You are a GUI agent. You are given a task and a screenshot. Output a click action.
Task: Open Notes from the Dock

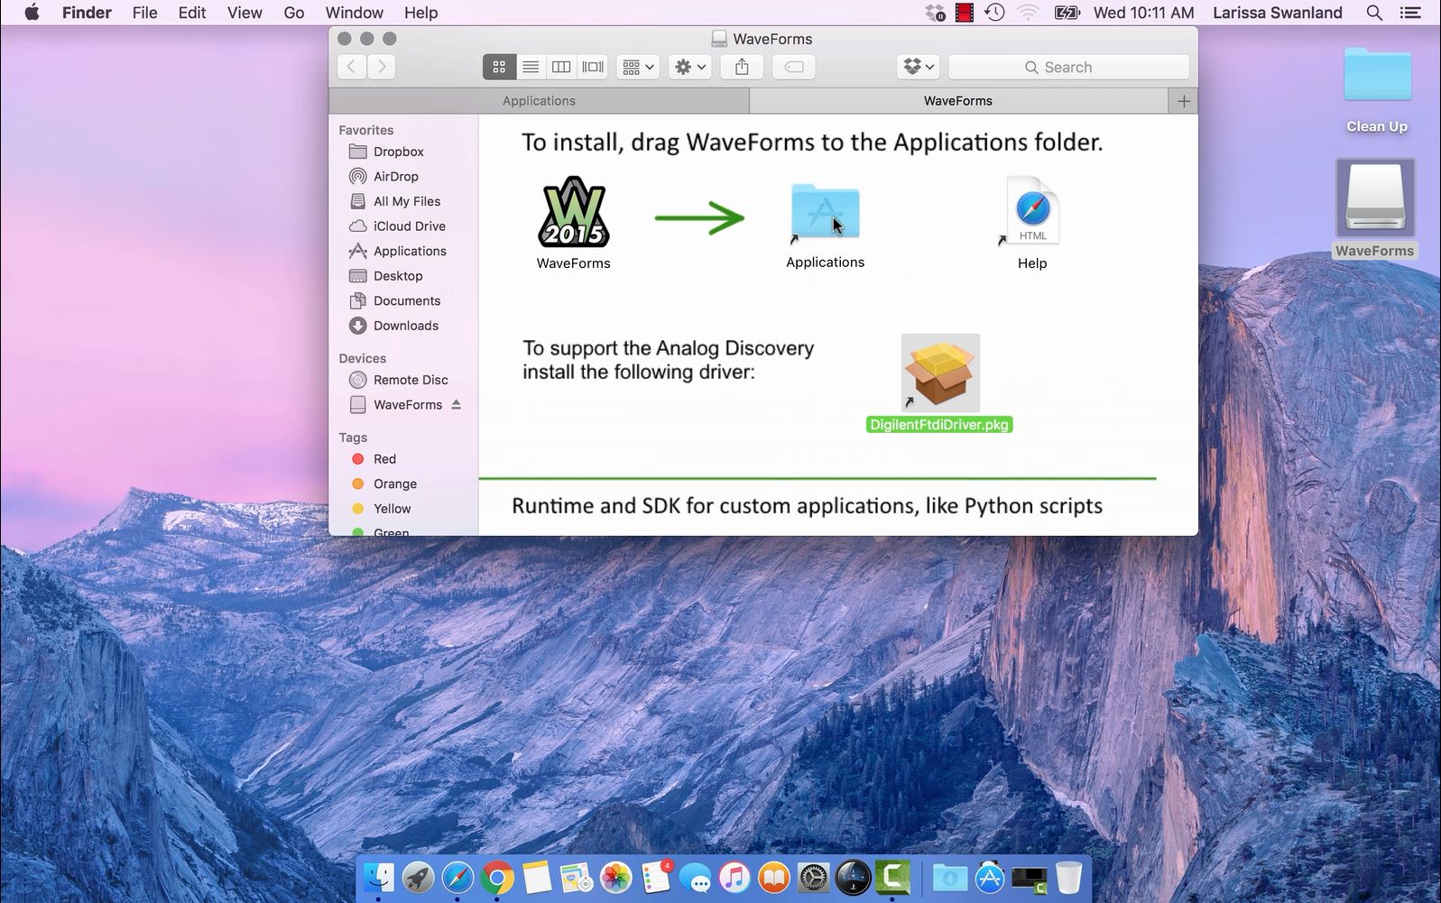[537, 877]
